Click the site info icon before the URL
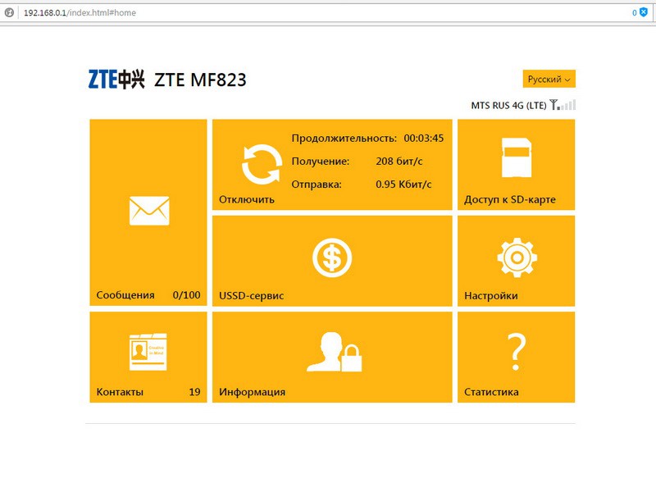This screenshot has height=501, width=656. click(10, 13)
